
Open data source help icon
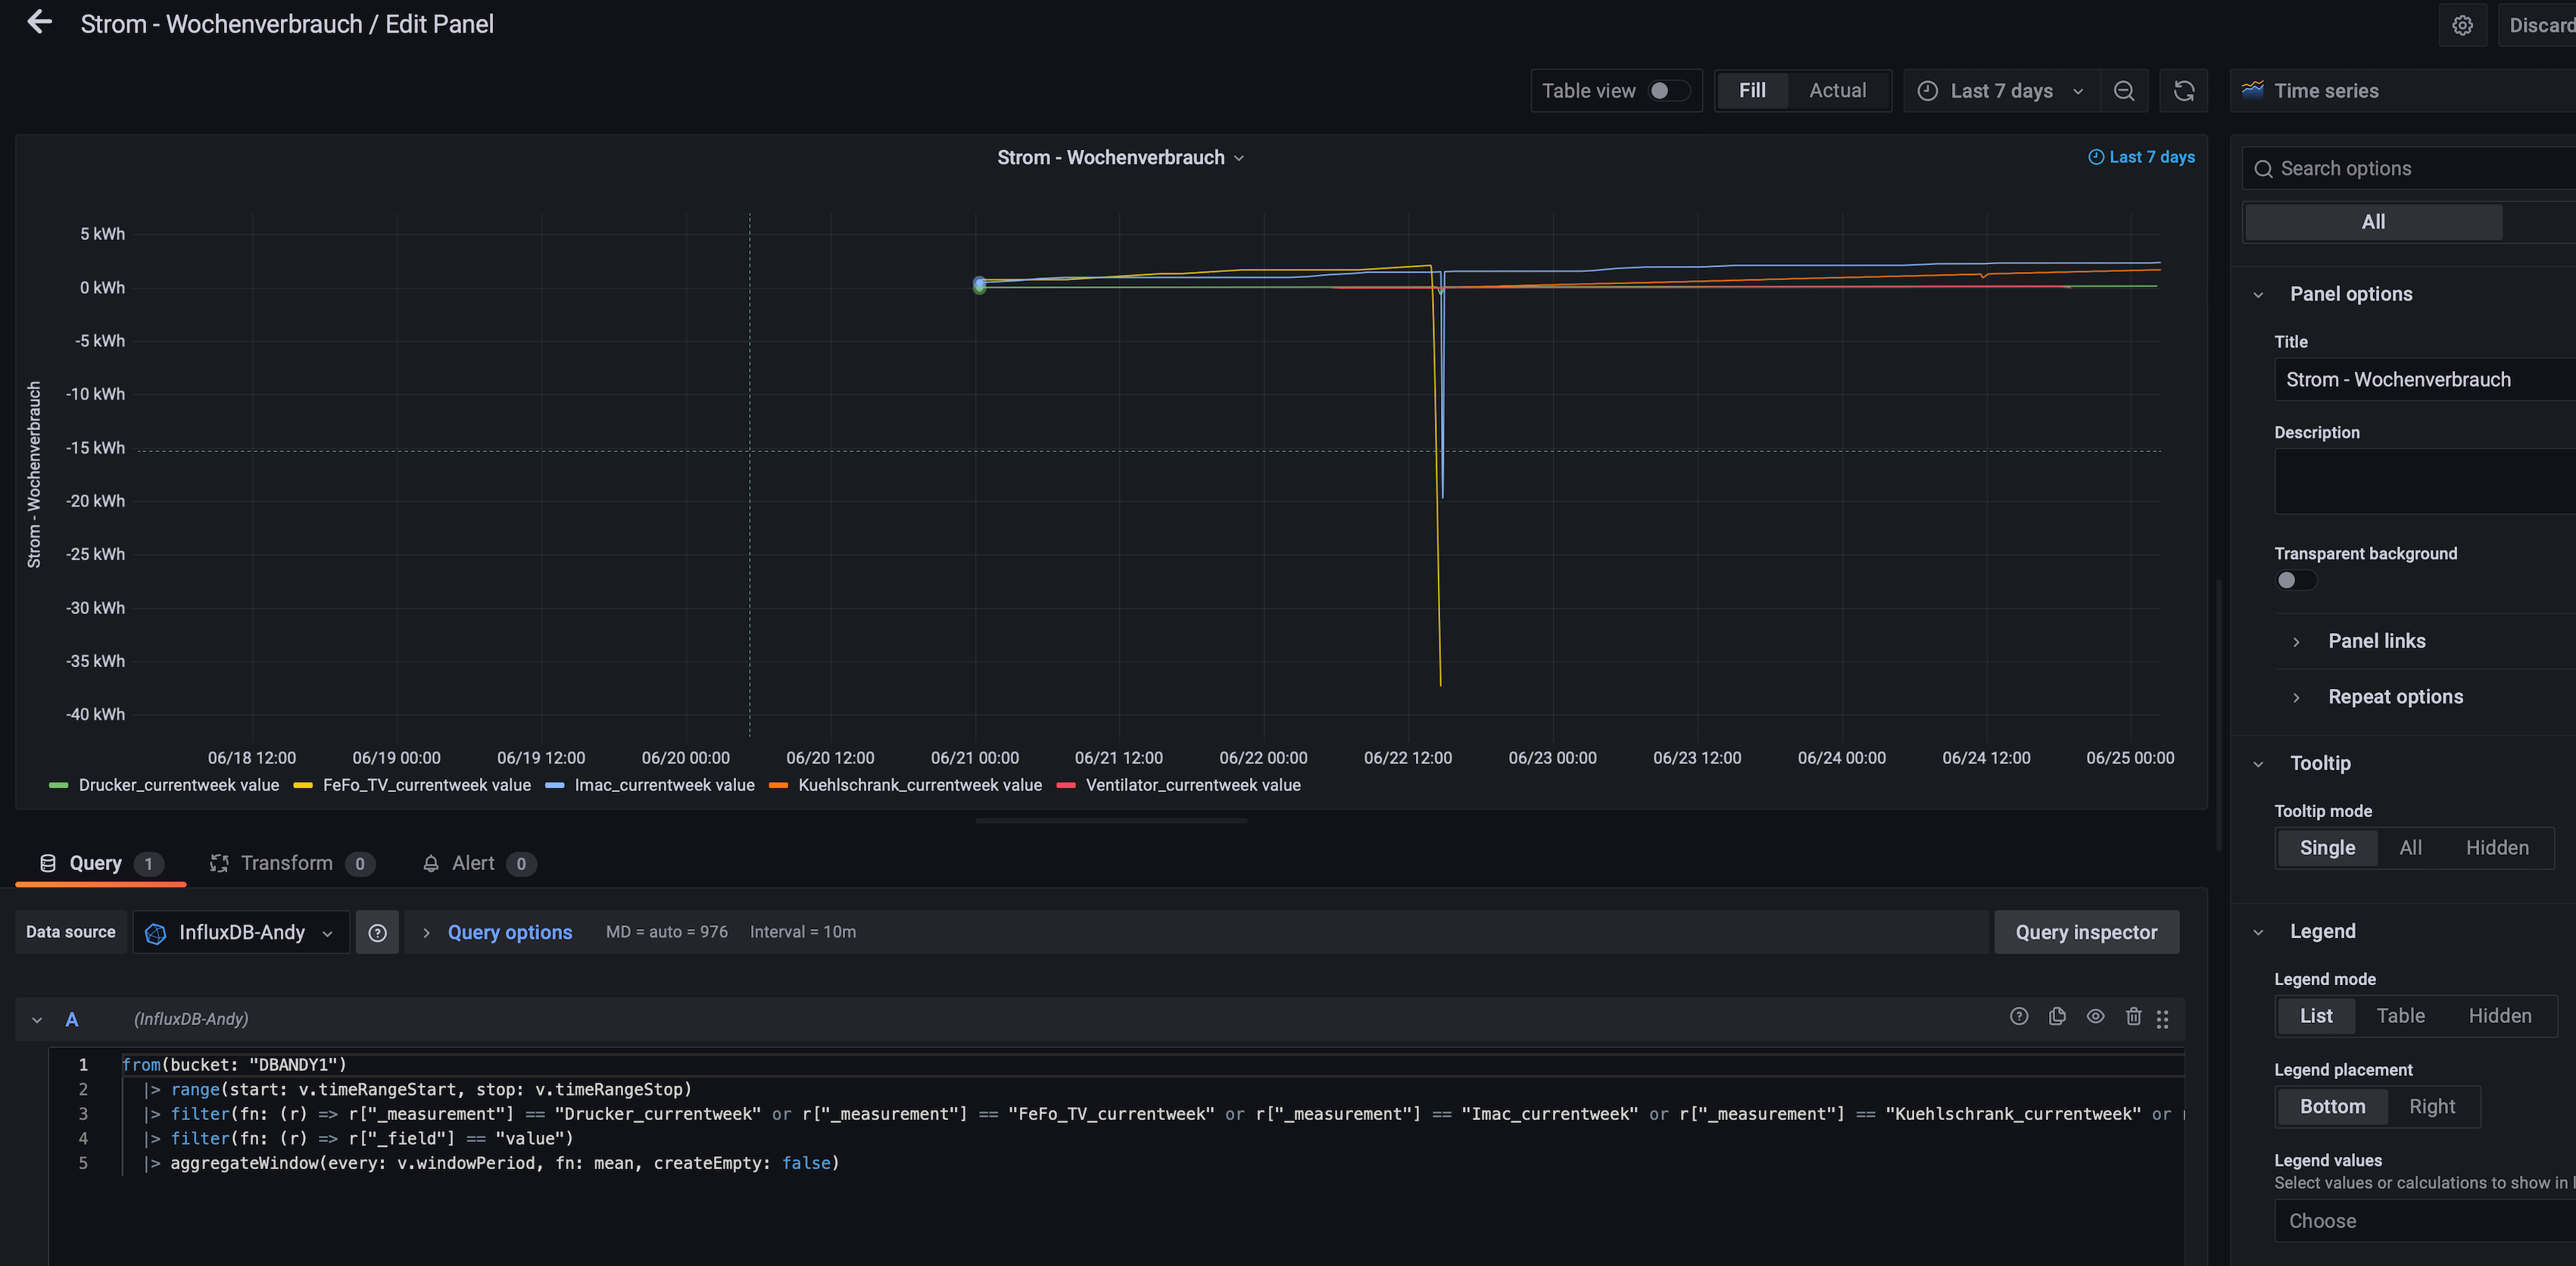377,932
